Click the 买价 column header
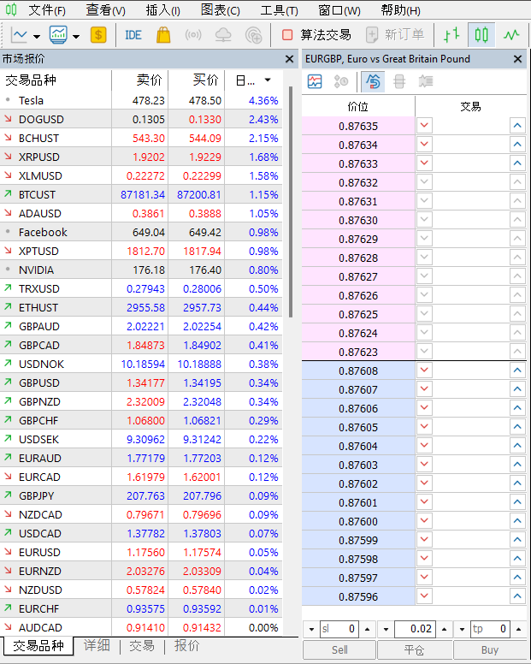531x664 pixels. 197,80
